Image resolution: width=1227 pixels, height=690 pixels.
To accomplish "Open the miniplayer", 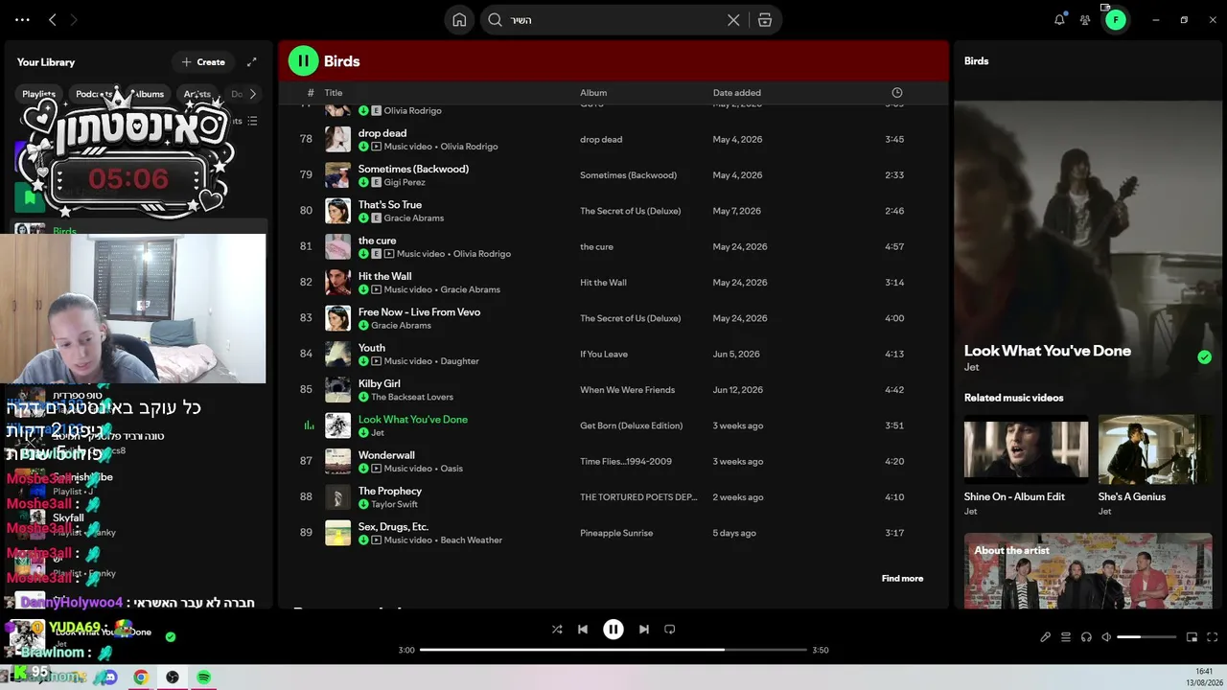I will (1192, 637).
